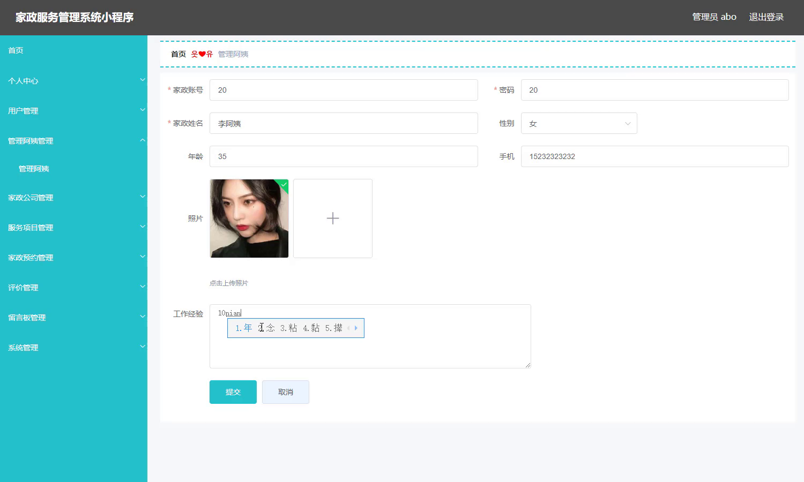Focus the 家政账号 input field
The height and width of the screenshot is (482, 804).
pyautogui.click(x=344, y=90)
